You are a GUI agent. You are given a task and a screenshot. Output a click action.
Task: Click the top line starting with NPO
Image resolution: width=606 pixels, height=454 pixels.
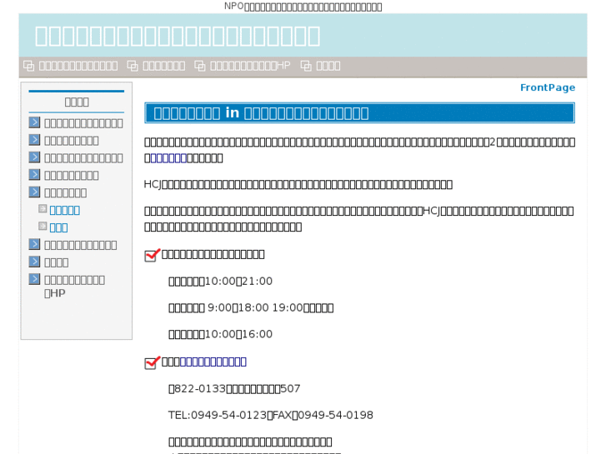(x=303, y=7)
